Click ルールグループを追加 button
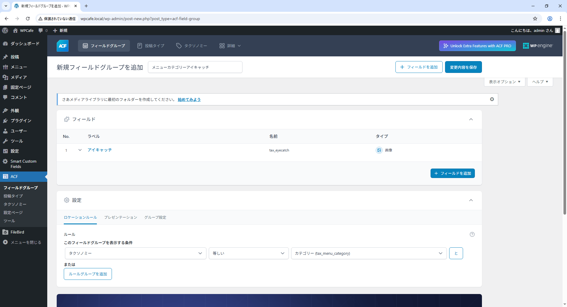This screenshot has height=307, width=567. (x=88, y=274)
